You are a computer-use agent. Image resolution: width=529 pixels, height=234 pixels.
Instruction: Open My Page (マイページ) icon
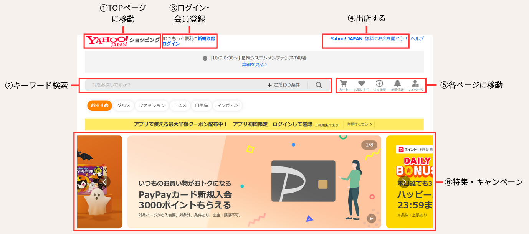pyautogui.click(x=415, y=85)
